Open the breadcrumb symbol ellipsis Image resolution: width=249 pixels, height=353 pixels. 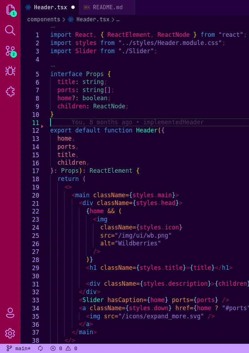coord(118,19)
